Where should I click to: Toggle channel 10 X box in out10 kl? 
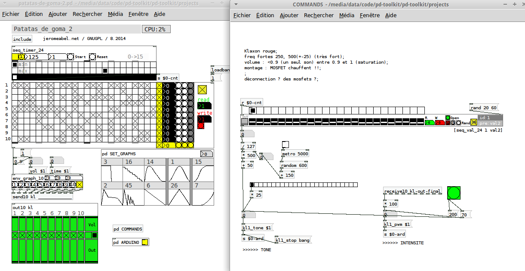coord(81,235)
